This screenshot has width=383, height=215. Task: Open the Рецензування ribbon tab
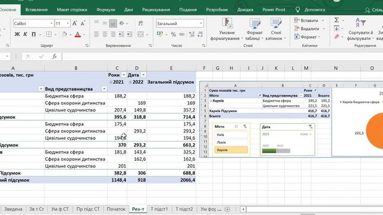pos(156,10)
